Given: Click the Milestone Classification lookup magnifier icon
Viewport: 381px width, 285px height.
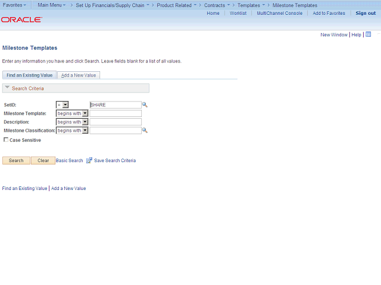Looking at the screenshot, I should tap(145, 131).
